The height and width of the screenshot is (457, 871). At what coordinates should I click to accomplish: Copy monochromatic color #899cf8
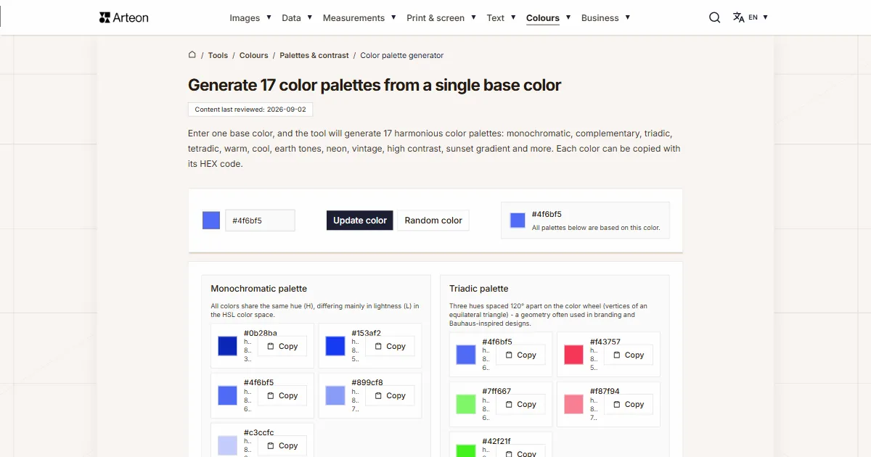click(390, 395)
